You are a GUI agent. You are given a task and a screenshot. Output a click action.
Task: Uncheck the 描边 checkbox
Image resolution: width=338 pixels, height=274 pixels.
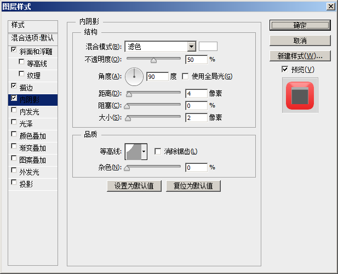click(14, 86)
